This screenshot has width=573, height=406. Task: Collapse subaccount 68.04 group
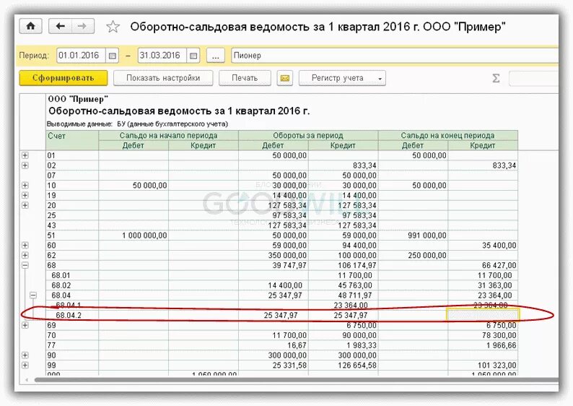coord(33,295)
